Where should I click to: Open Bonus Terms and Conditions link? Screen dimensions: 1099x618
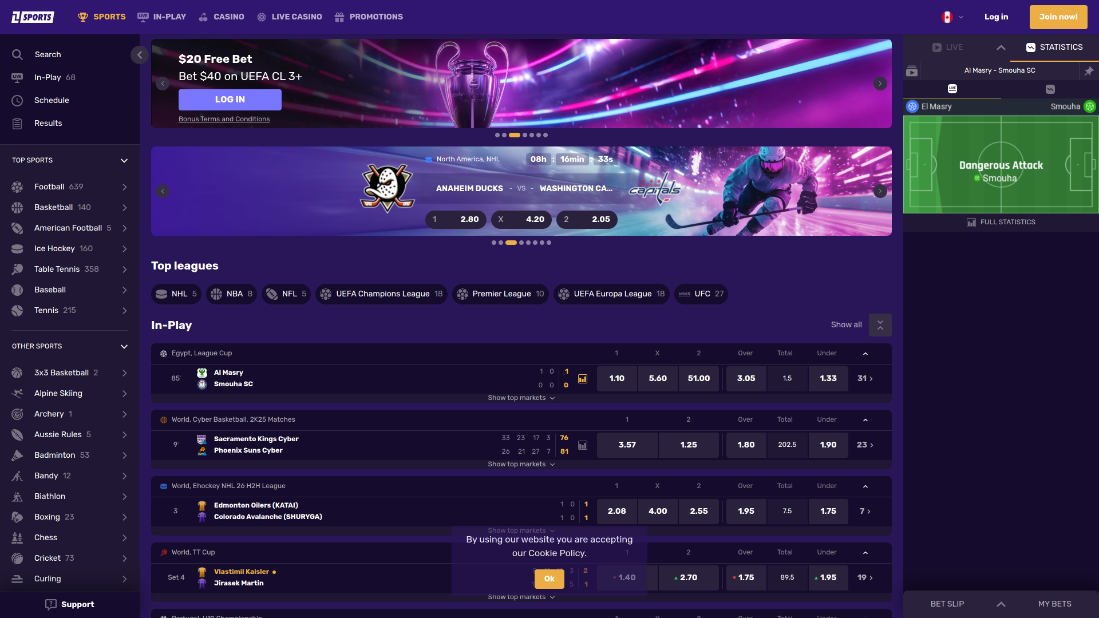[x=224, y=119]
